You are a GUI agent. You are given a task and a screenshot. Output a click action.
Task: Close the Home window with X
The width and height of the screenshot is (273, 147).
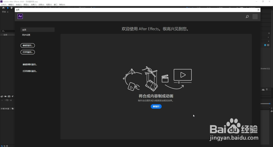258,10
